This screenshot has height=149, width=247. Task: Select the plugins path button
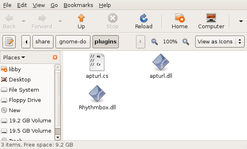tap(106, 42)
